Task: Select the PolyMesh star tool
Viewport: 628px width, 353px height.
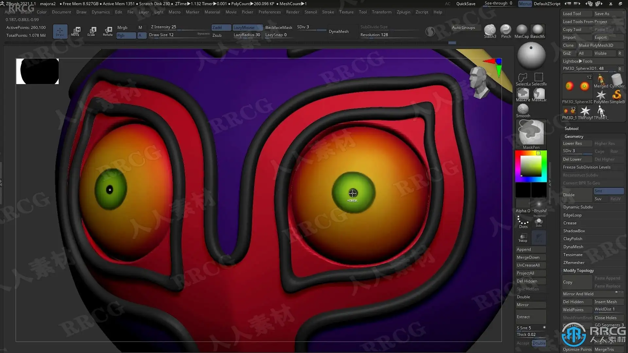Action: pyautogui.click(x=601, y=97)
